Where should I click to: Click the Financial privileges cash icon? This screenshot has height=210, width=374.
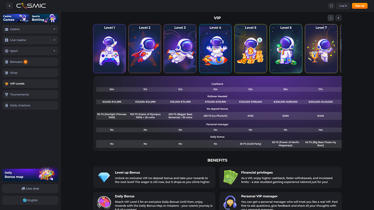point(230,177)
